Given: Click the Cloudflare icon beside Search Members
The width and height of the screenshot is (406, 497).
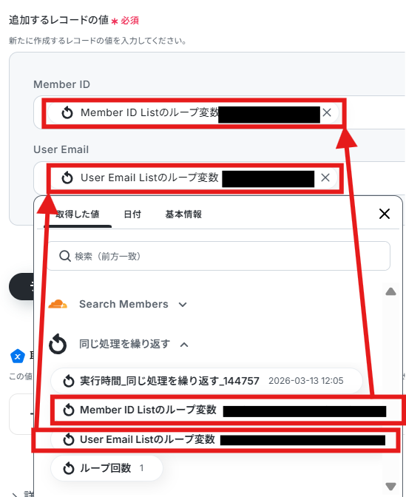Looking at the screenshot, I should 58,304.
